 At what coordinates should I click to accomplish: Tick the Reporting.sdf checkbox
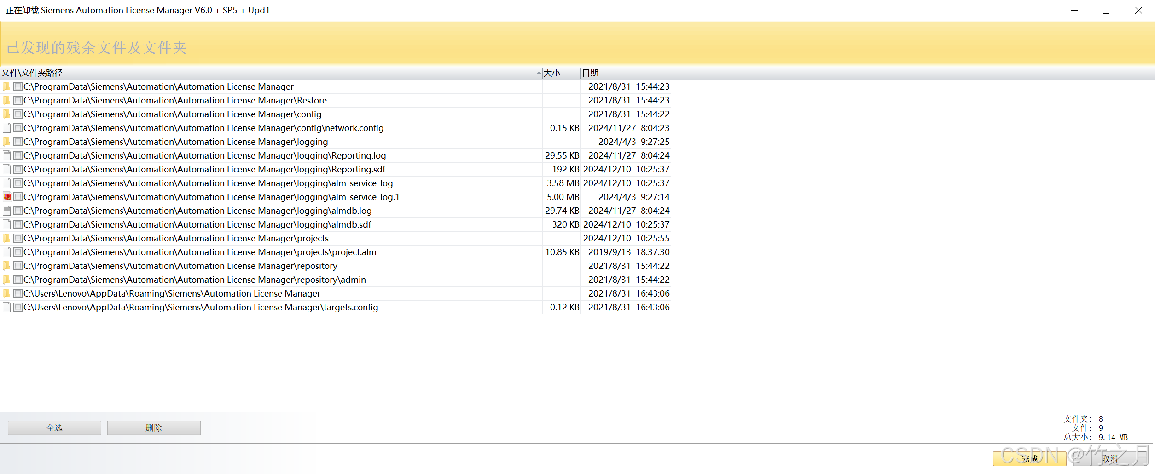pos(18,169)
